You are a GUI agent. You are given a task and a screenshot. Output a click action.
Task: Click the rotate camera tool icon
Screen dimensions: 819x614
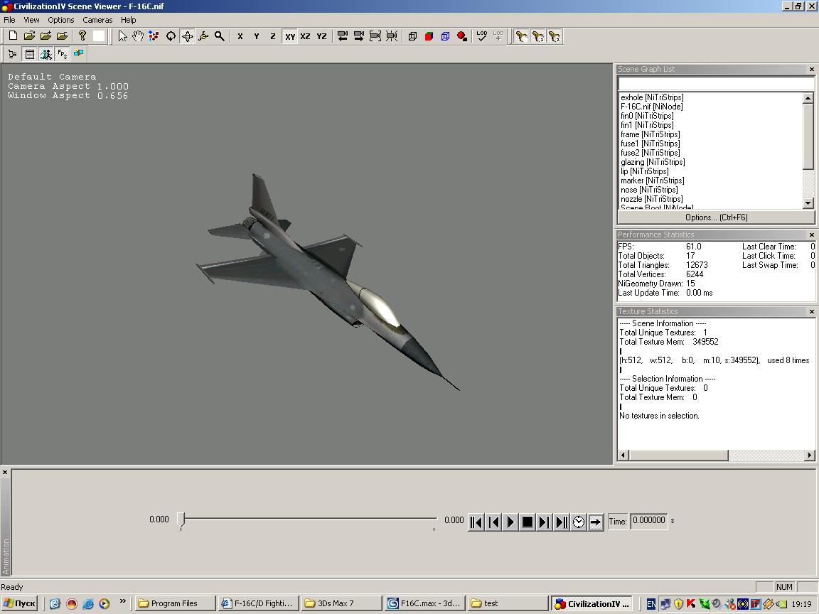click(171, 36)
